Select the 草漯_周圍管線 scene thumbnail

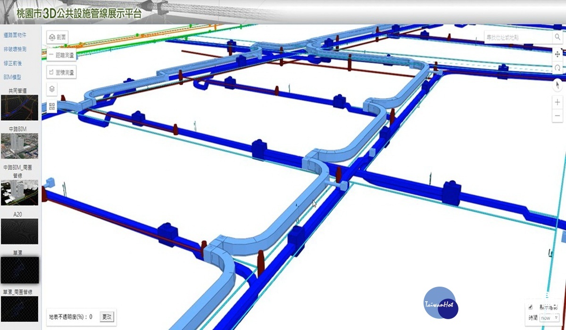pyautogui.click(x=20, y=309)
